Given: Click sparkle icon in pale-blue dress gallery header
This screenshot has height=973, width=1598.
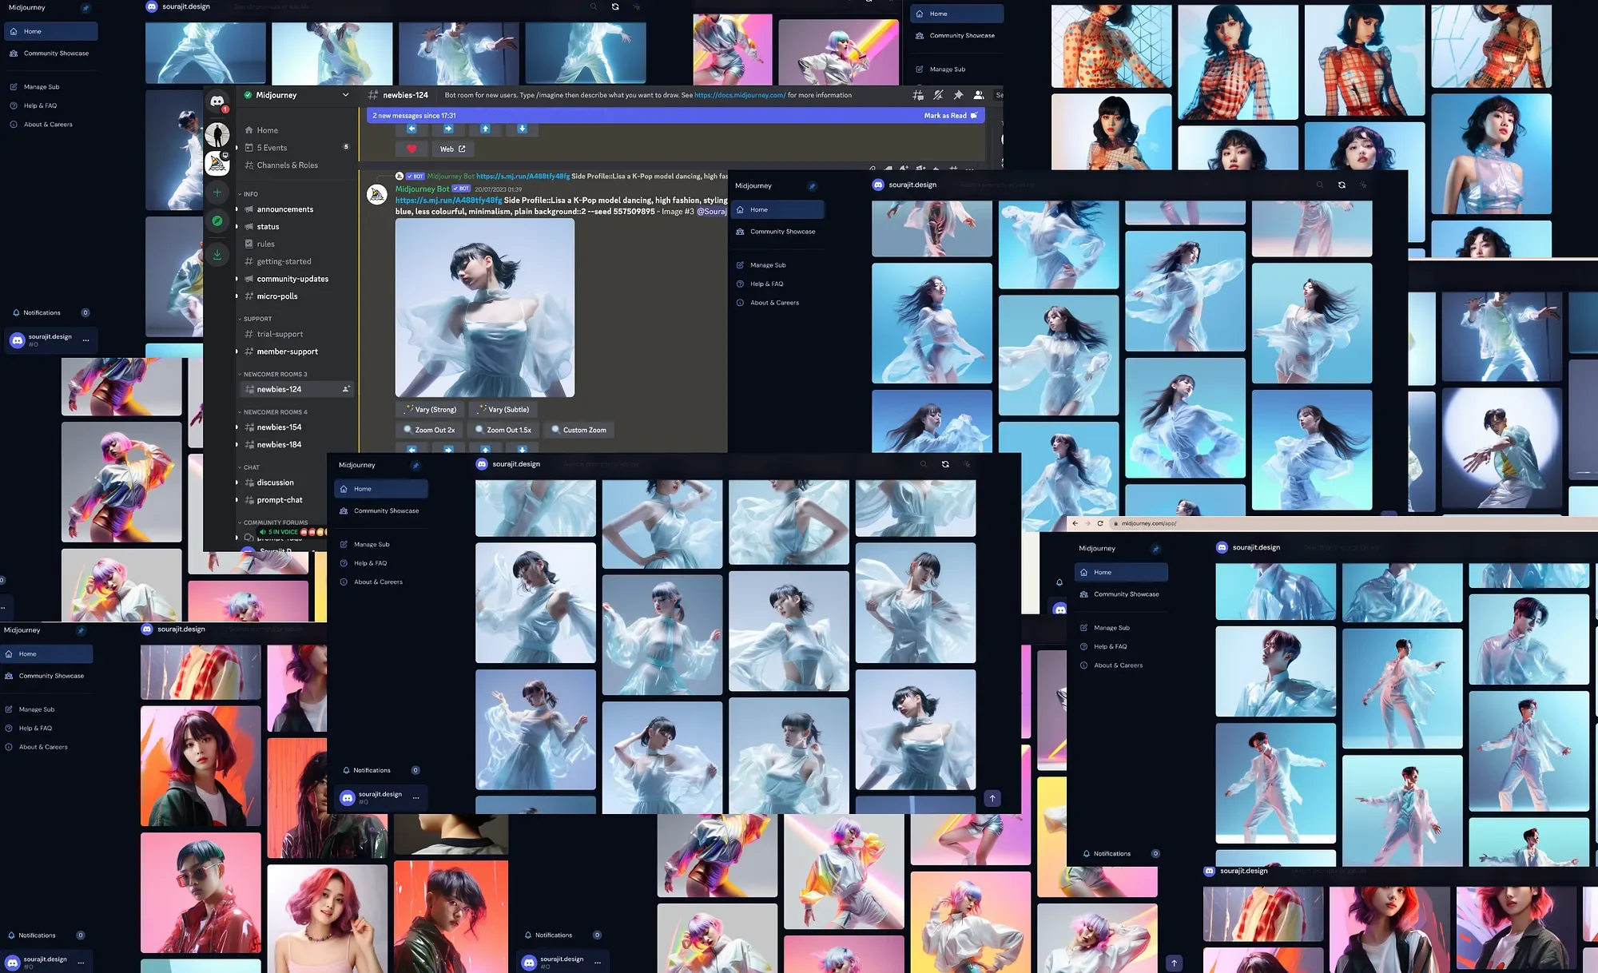Looking at the screenshot, I should [x=967, y=464].
